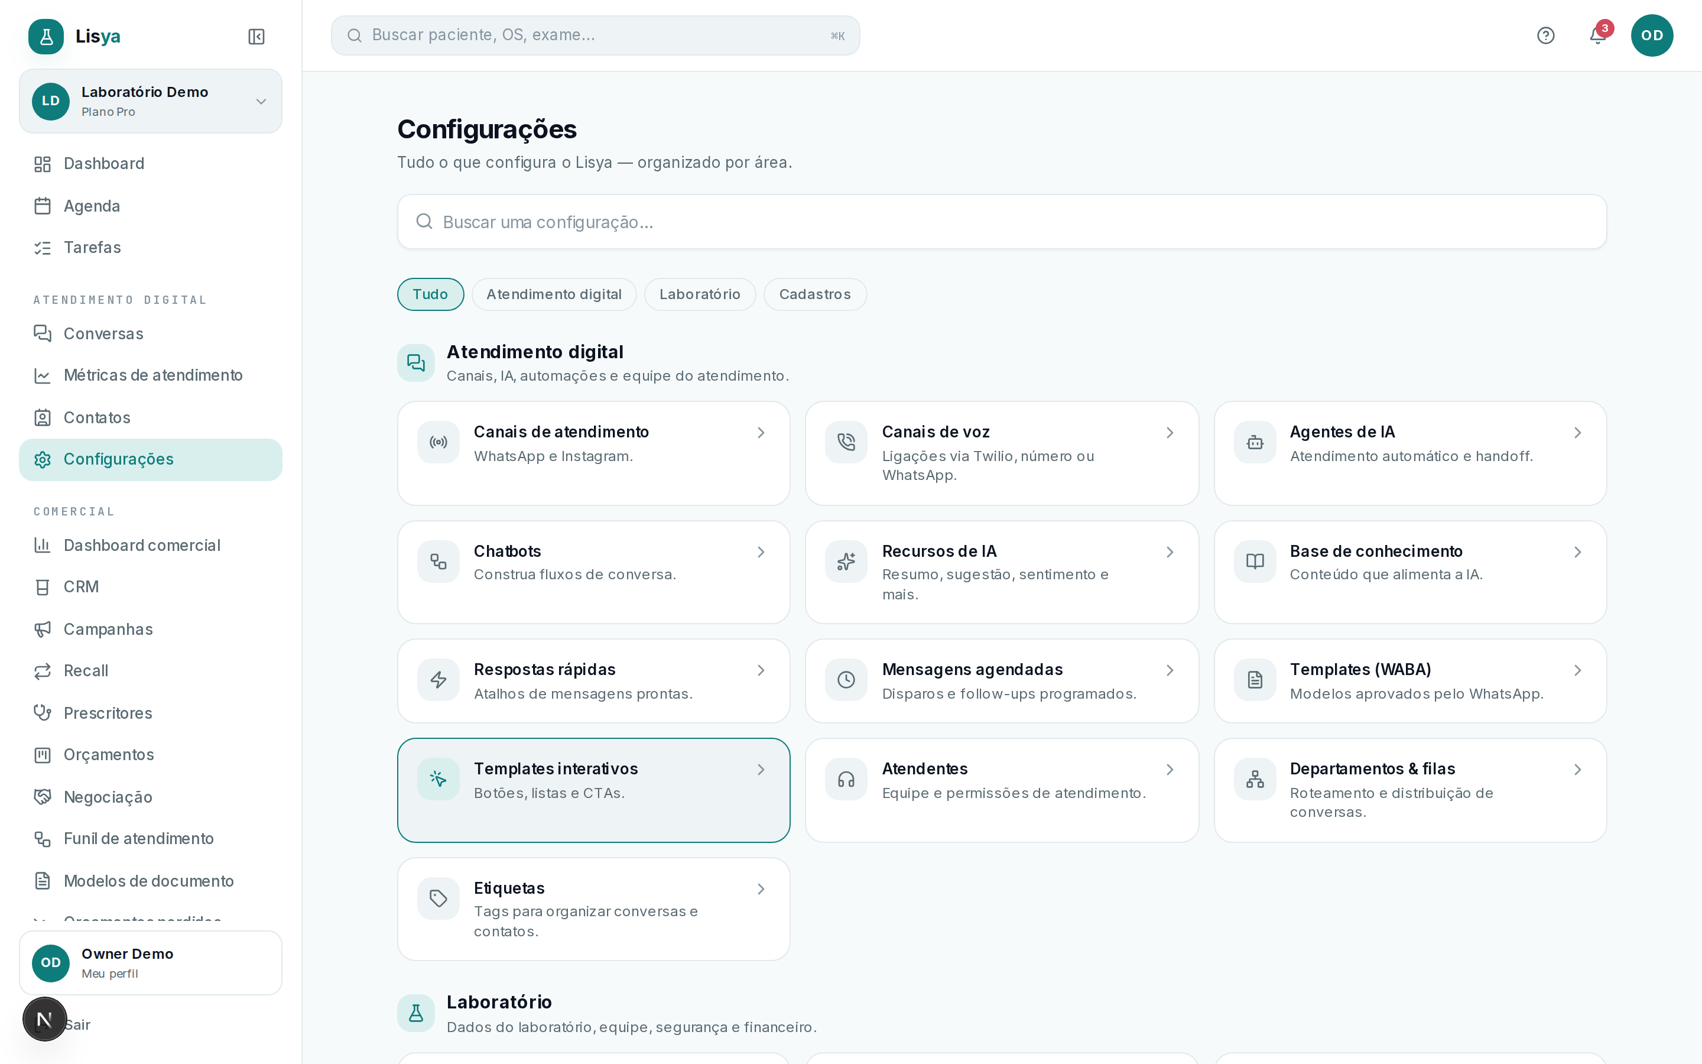The image size is (1702, 1064).
Task: Select the Atendimento digital filter tab
Action: pyautogui.click(x=554, y=294)
